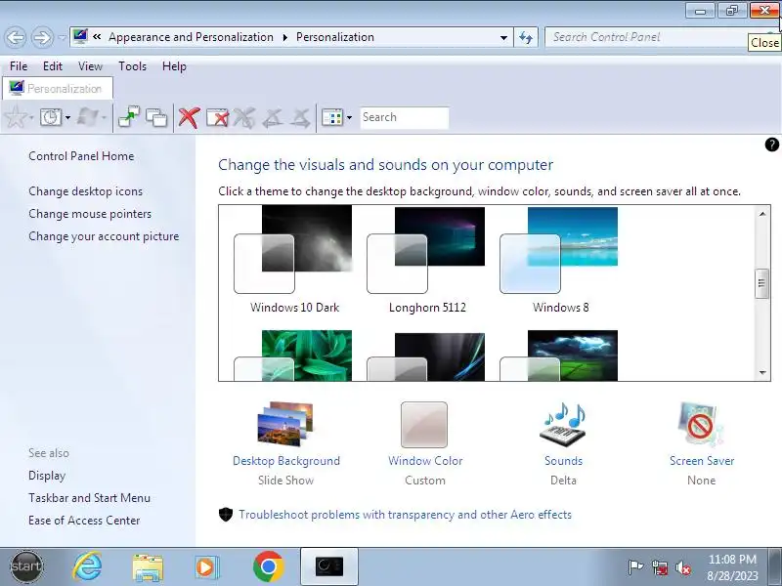Open Windows Explorer folder on taskbar
Viewport: 782px width, 586px height.
tap(148, 567)
